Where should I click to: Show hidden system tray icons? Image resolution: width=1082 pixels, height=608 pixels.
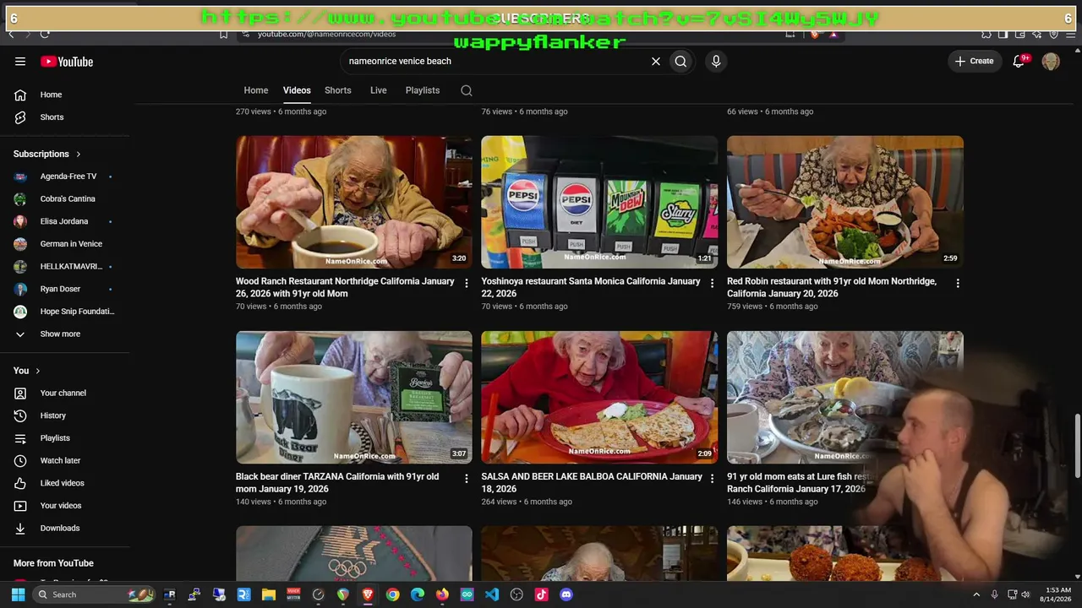[976, 594]
